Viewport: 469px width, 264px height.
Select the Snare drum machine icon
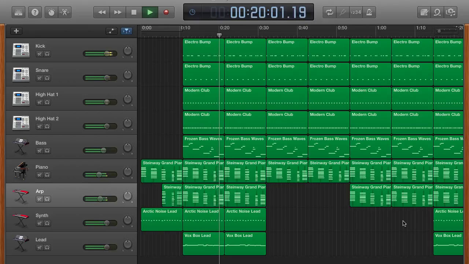pyautogui.click(x=21, y=74)
